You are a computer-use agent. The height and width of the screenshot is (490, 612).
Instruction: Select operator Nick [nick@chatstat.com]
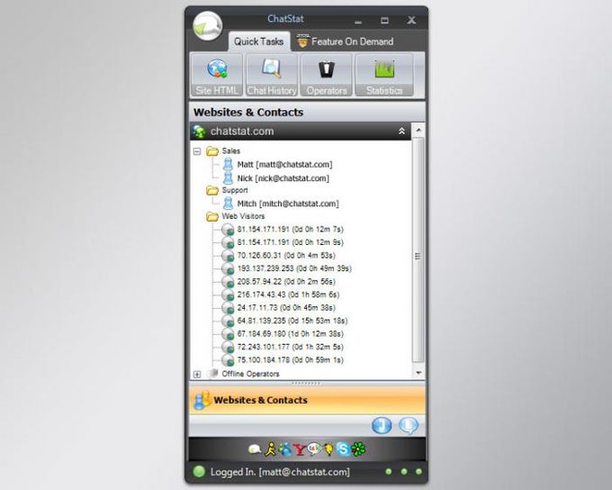point(283,178)
